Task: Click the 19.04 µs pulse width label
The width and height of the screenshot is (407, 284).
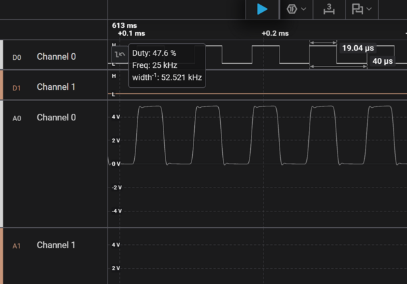Action: click(x=358, y=48)
